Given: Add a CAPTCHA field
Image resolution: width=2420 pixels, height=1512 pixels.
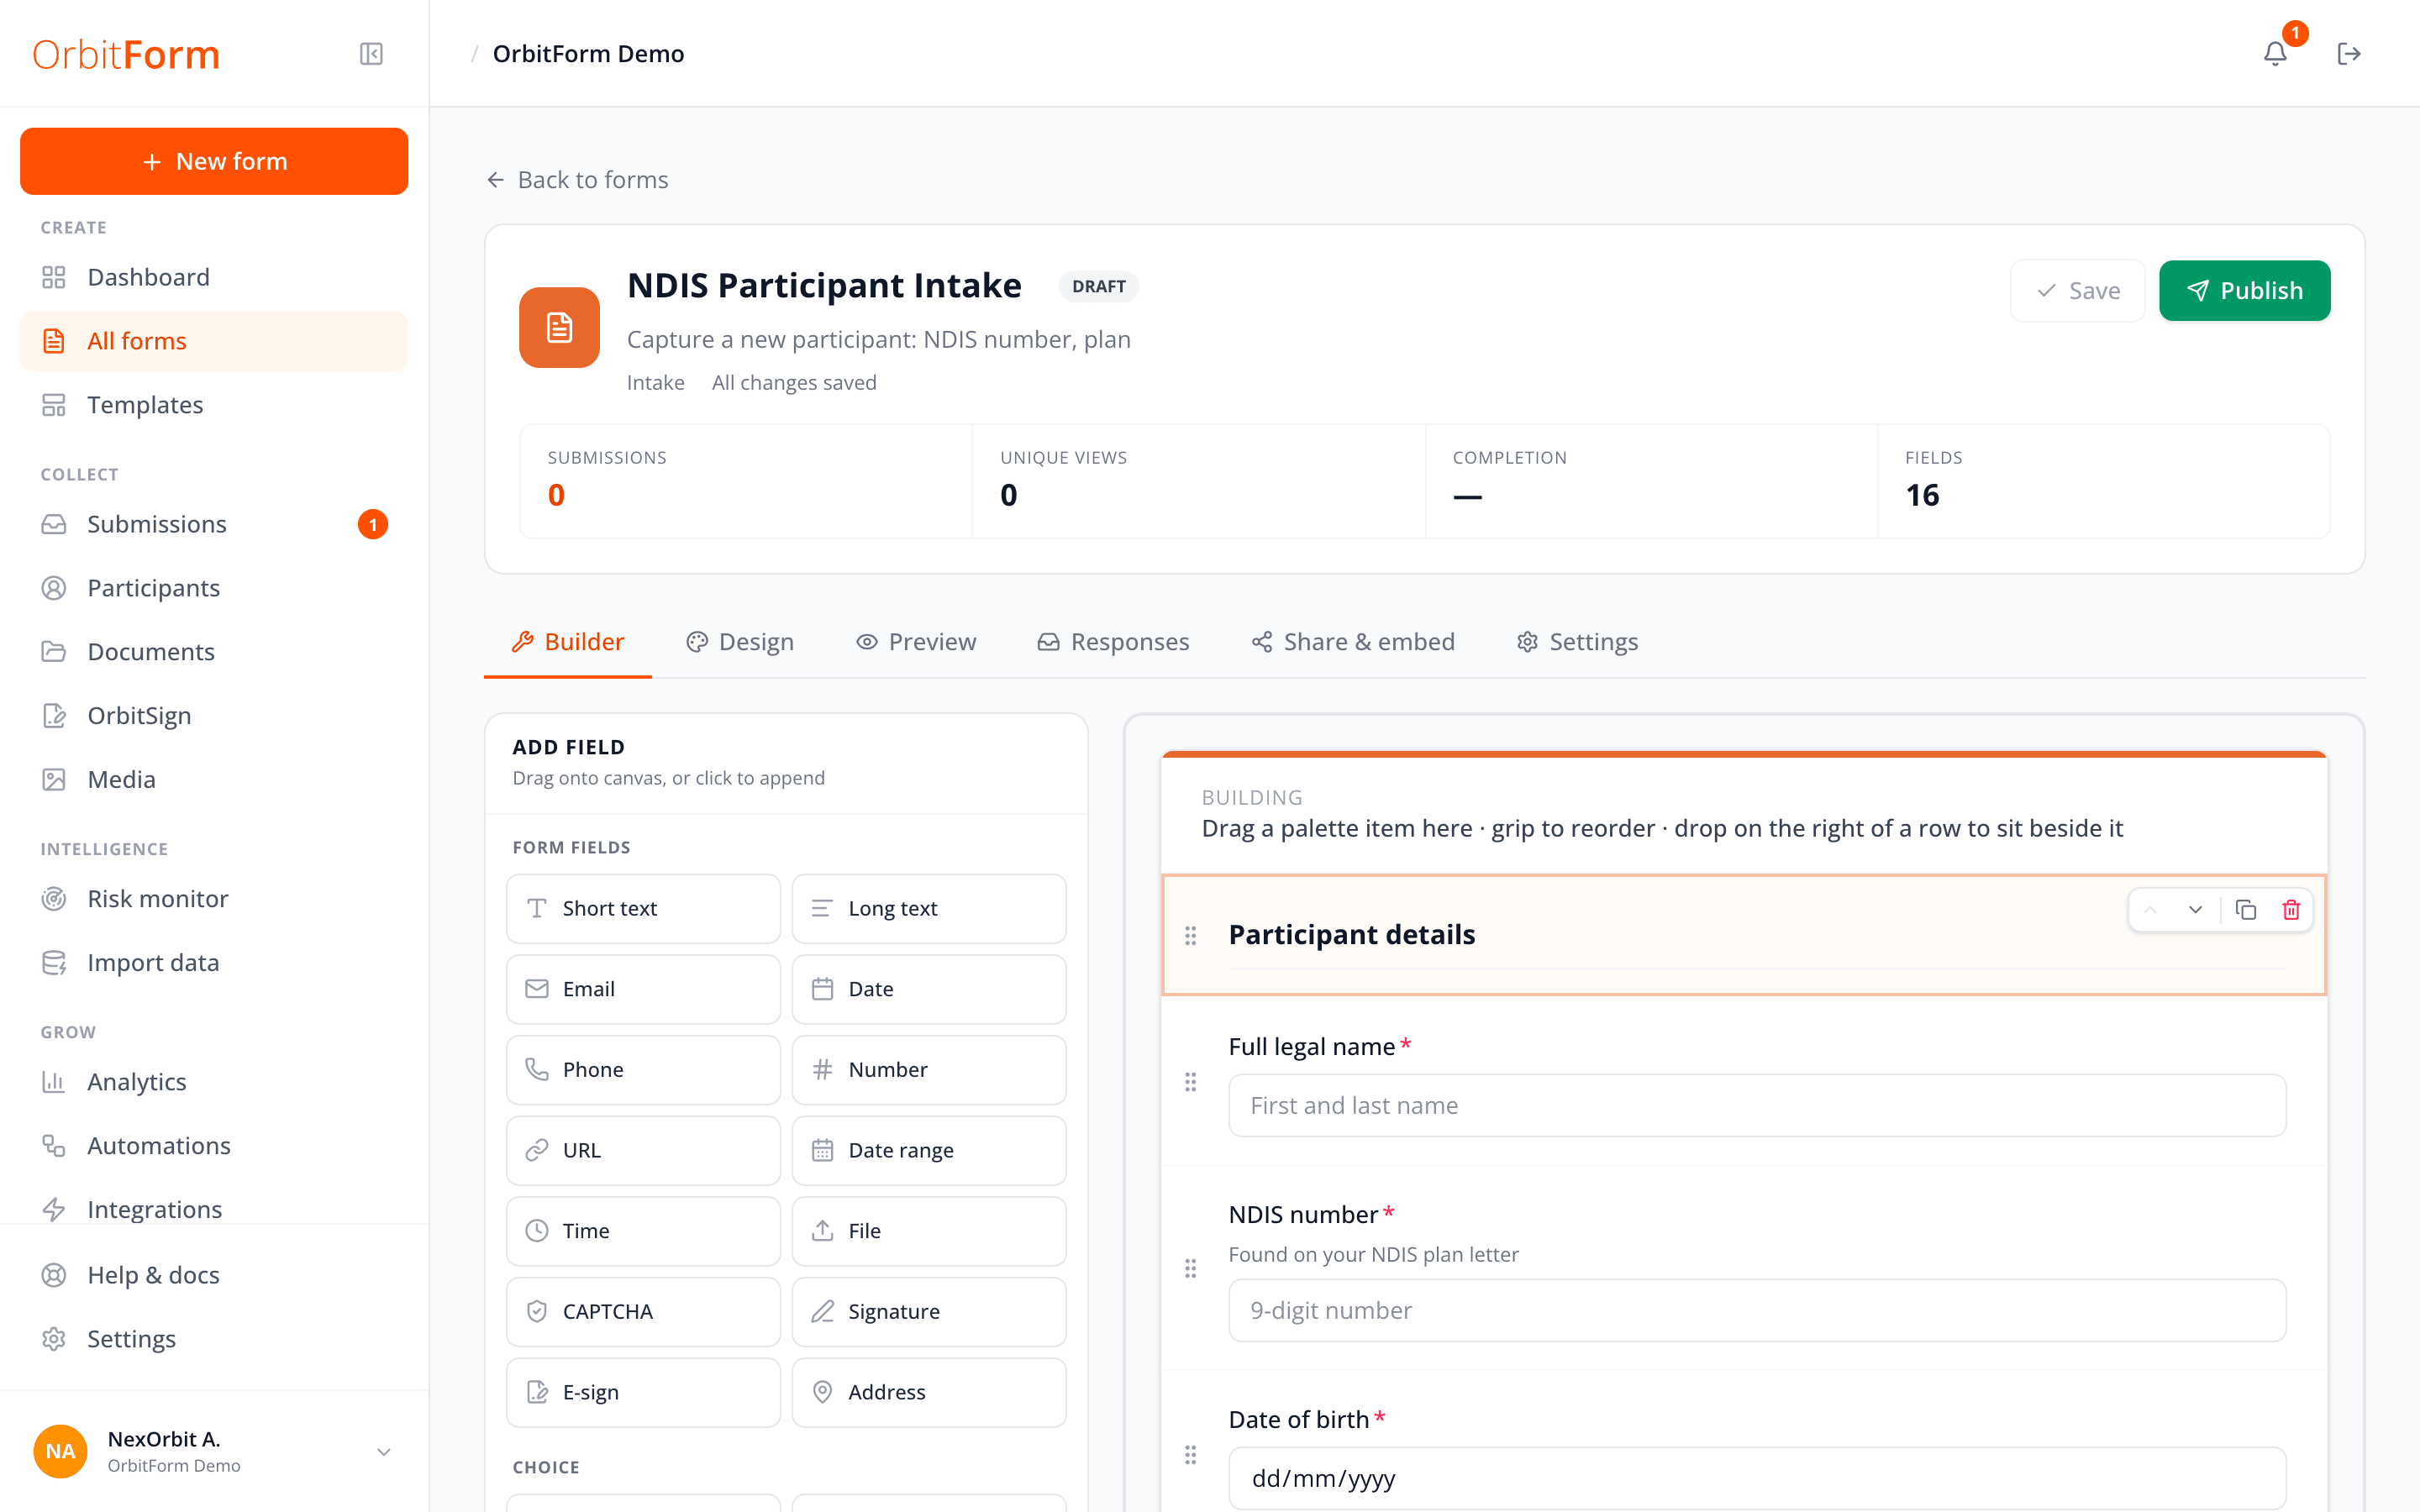Looking at the screenshot, I should 643,1312.
